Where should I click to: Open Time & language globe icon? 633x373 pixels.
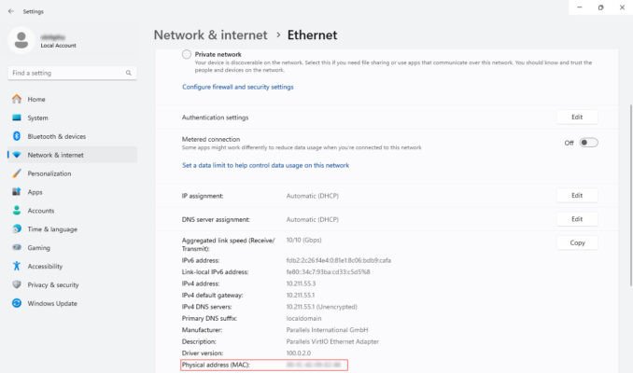click(x=17, y=228)
